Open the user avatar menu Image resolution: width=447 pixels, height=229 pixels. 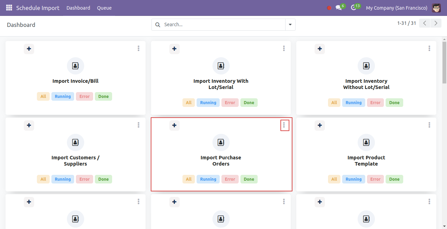pos(436,8)
